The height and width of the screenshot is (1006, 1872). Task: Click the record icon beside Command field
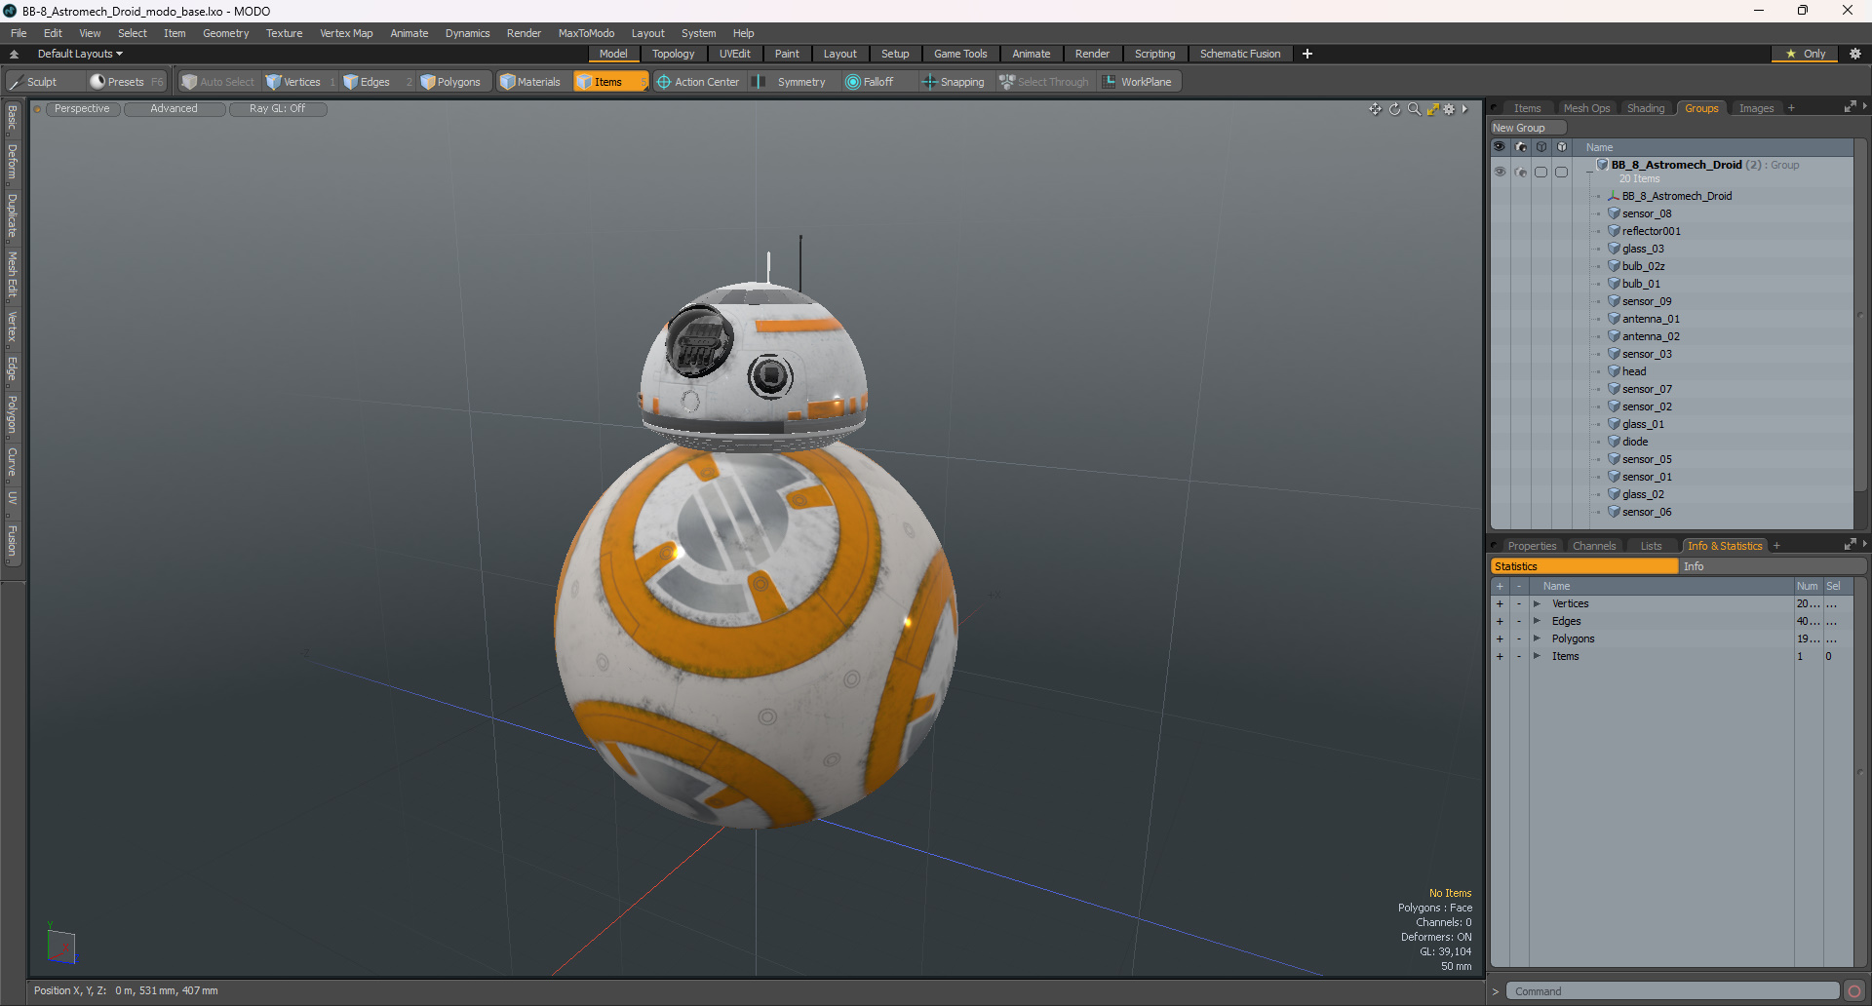(1854, 991)
